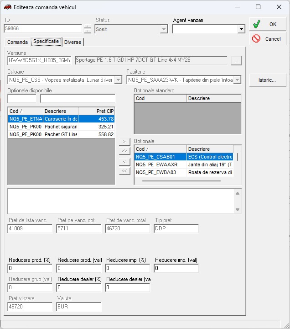Expand the Tapiterie upholstery dropdown
Image resolution: width=290 pixels, height=329 pixels.
pos(237,80)
